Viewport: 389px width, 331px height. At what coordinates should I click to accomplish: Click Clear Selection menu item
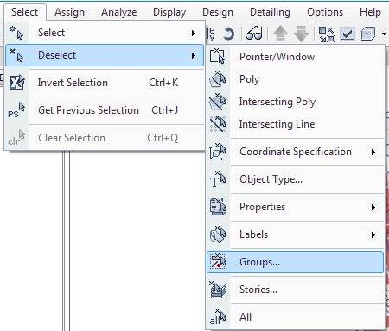pos(105,138)
